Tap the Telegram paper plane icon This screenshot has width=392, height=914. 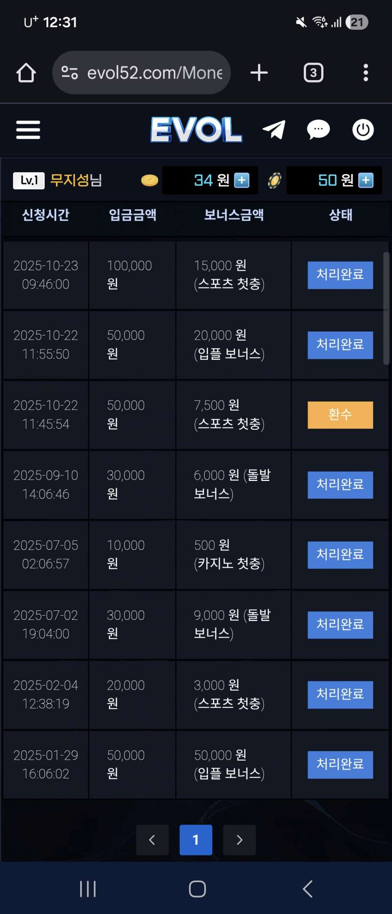coord(274,130)
